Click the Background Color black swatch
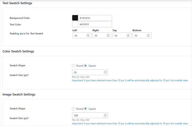The height and width of the screenshot is (126, 192). tap(75, 18)
